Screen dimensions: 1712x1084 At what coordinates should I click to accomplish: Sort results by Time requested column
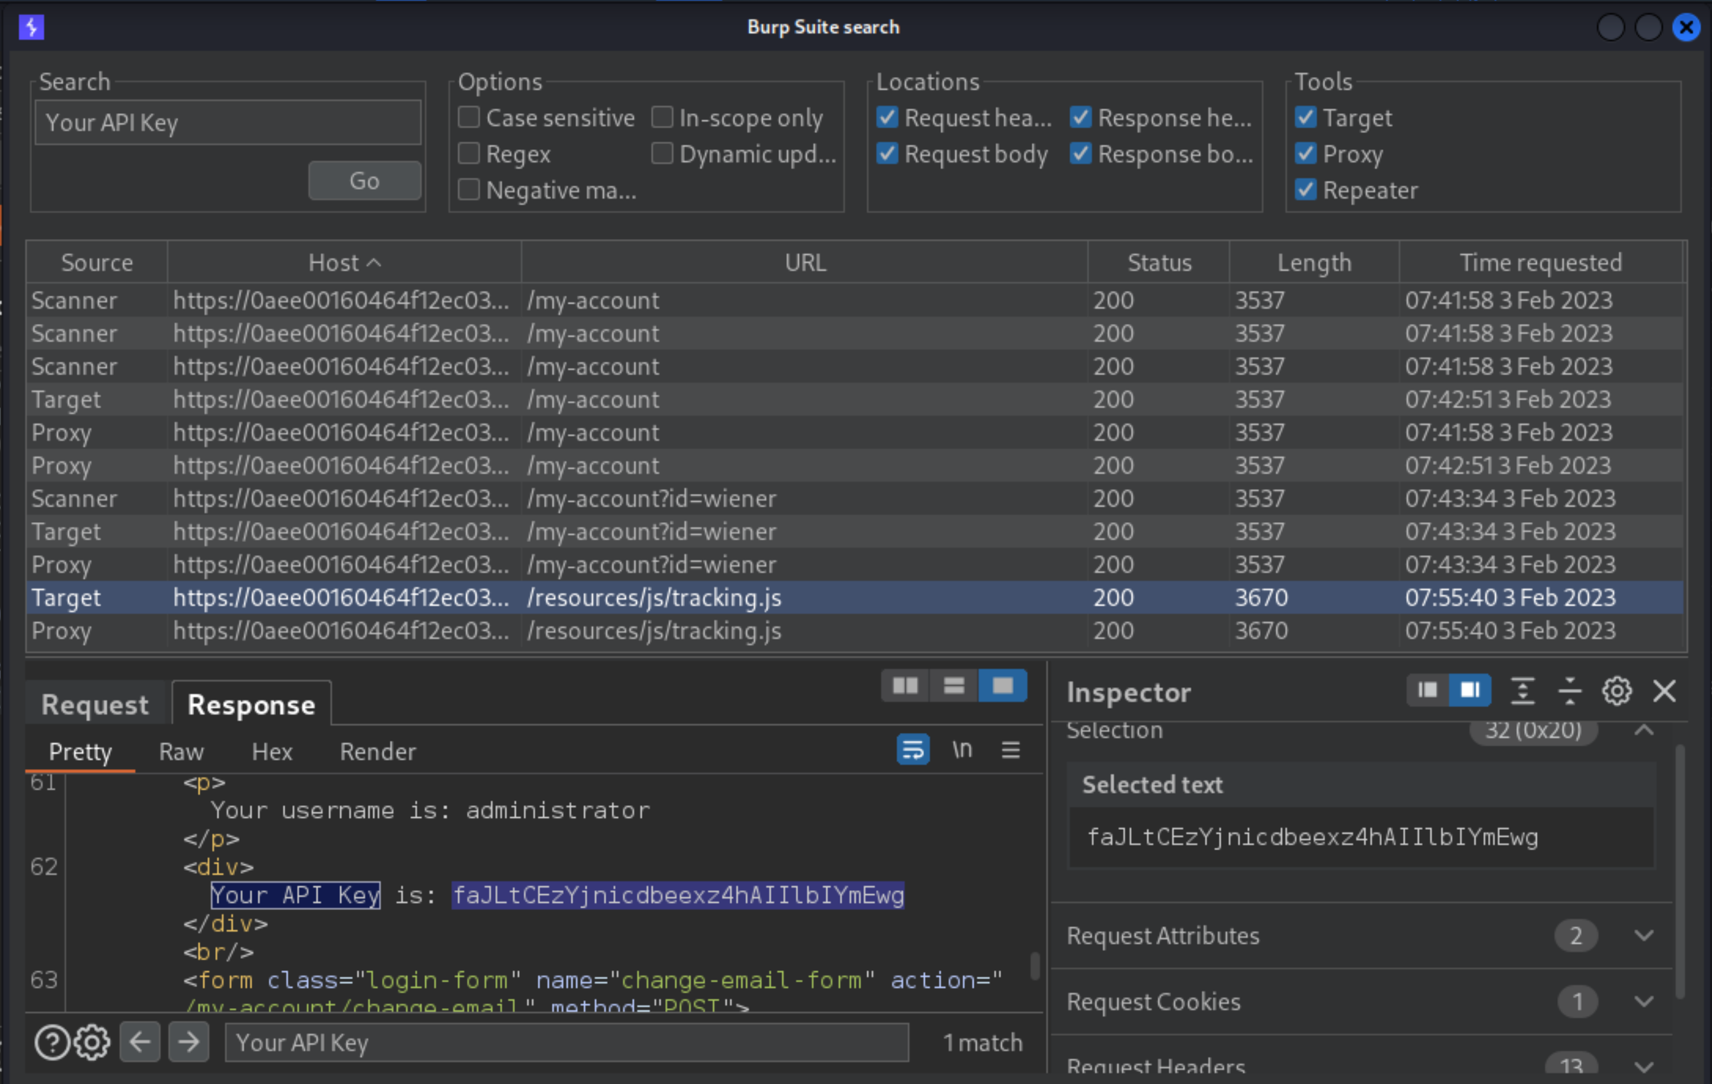pos(1541,263)
